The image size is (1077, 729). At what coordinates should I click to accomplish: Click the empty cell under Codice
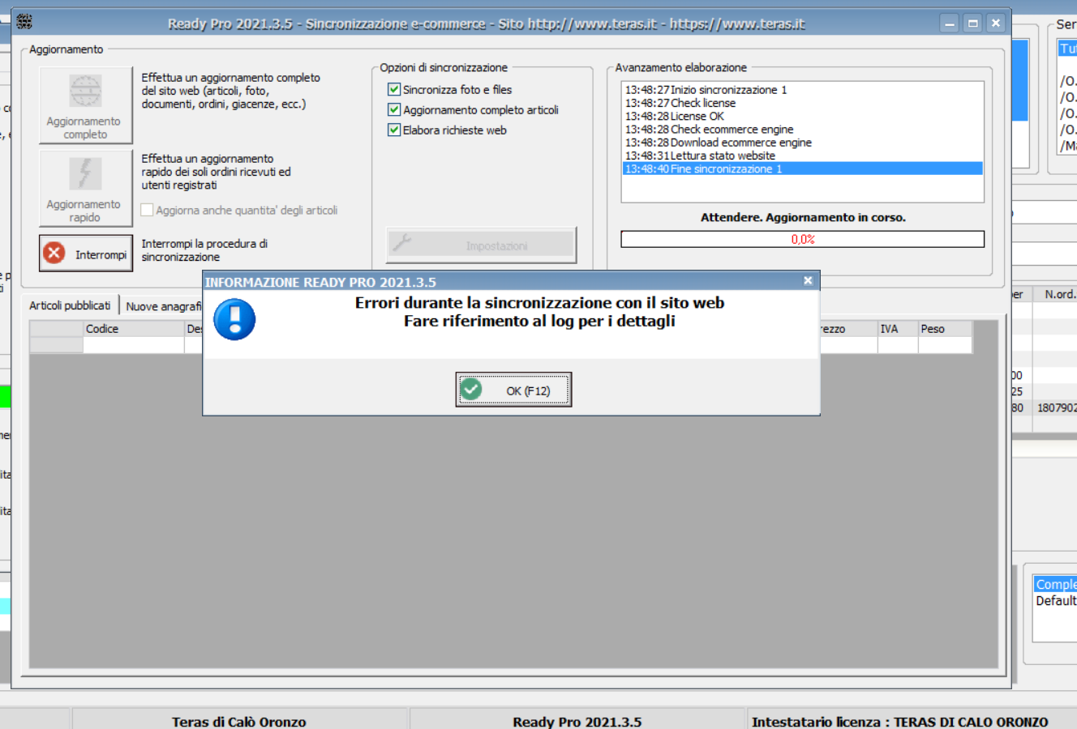point(134,344)
